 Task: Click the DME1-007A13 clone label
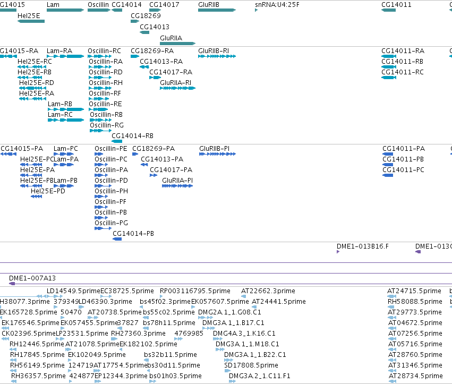(x=32, y=278)
